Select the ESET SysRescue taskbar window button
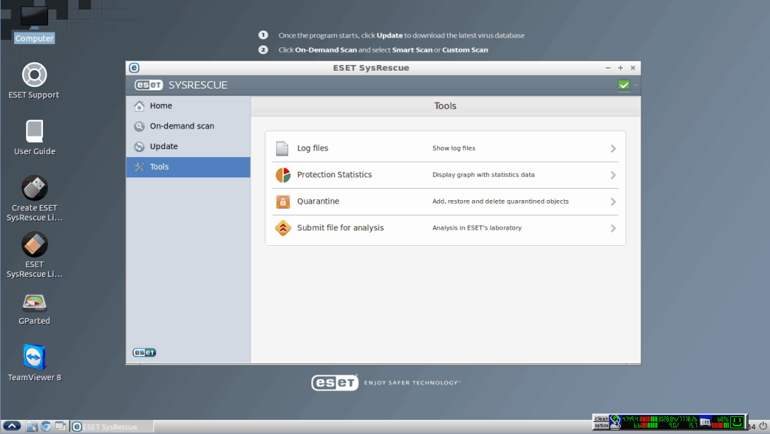 112,427
